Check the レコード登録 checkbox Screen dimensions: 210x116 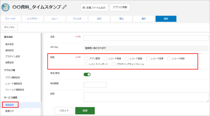127,59
